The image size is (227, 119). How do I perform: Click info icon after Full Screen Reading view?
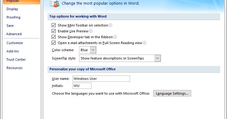pos(144,43)
